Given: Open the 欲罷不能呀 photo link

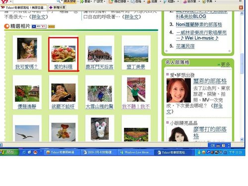Looking at the screenshot, I should pos(63,107).
